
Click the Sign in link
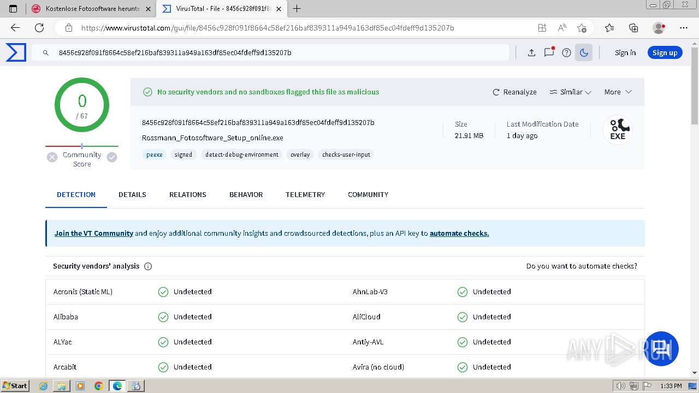click(x=625, y=53)
